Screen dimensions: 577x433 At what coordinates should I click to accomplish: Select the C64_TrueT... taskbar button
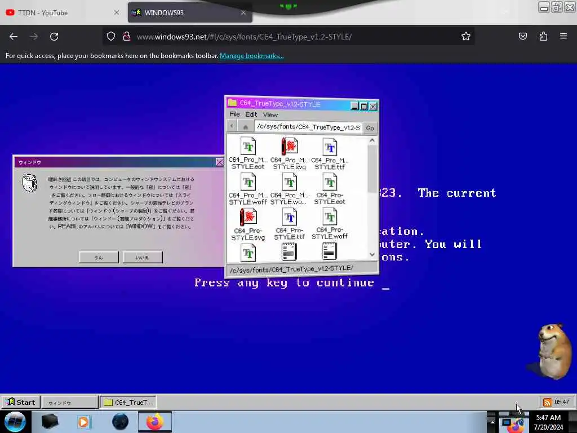coord(128,403)
